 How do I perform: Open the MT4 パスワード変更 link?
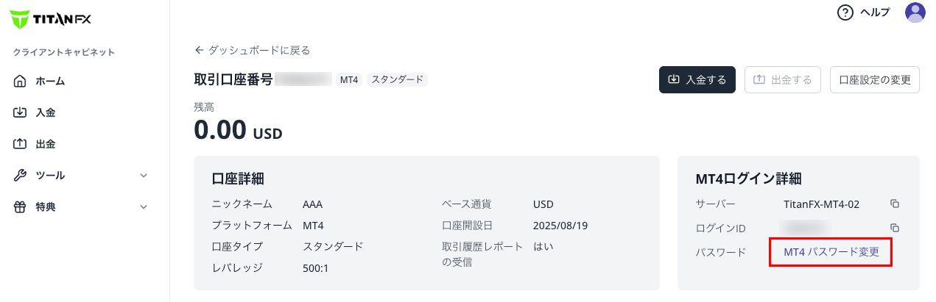point(831,252)
